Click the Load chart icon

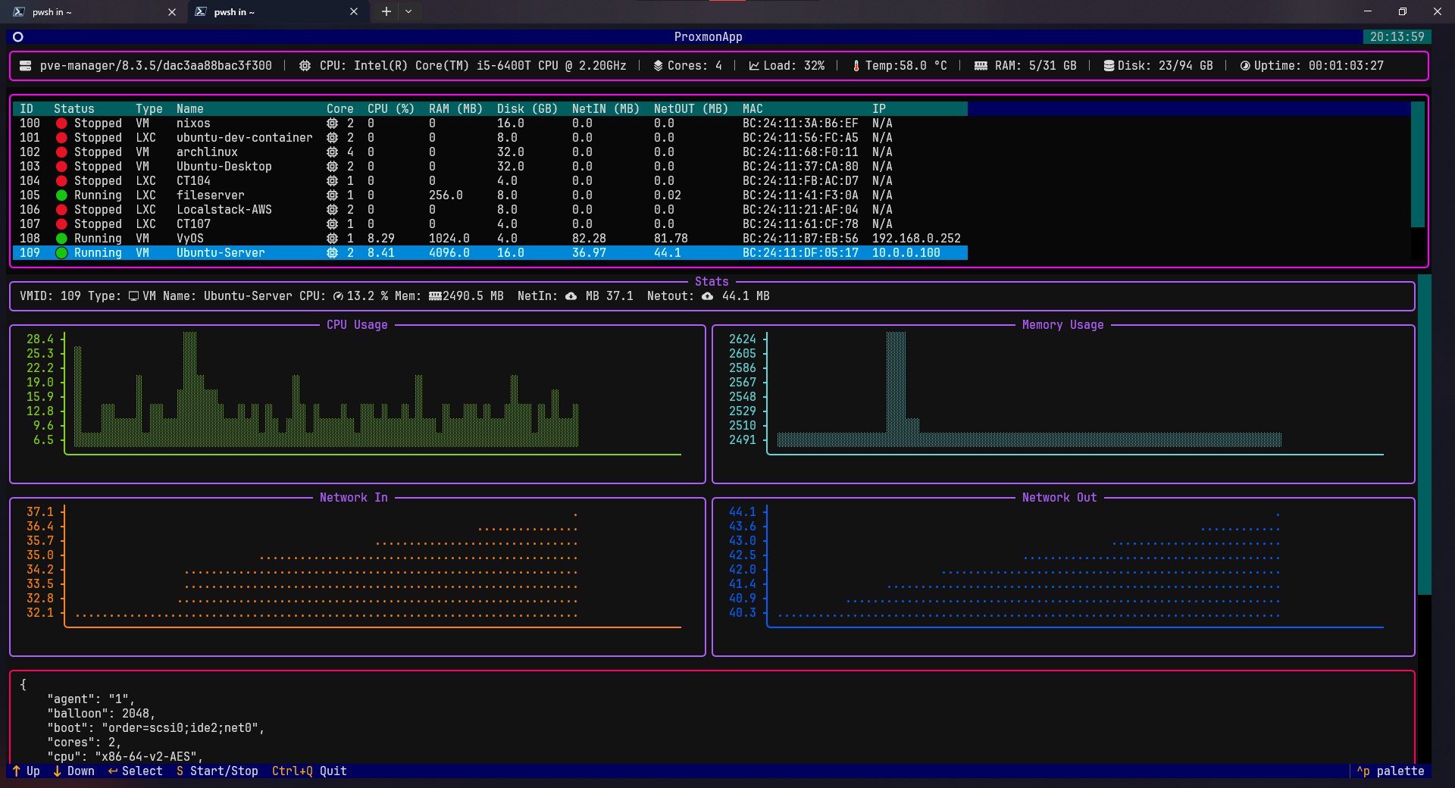(754, 66)
